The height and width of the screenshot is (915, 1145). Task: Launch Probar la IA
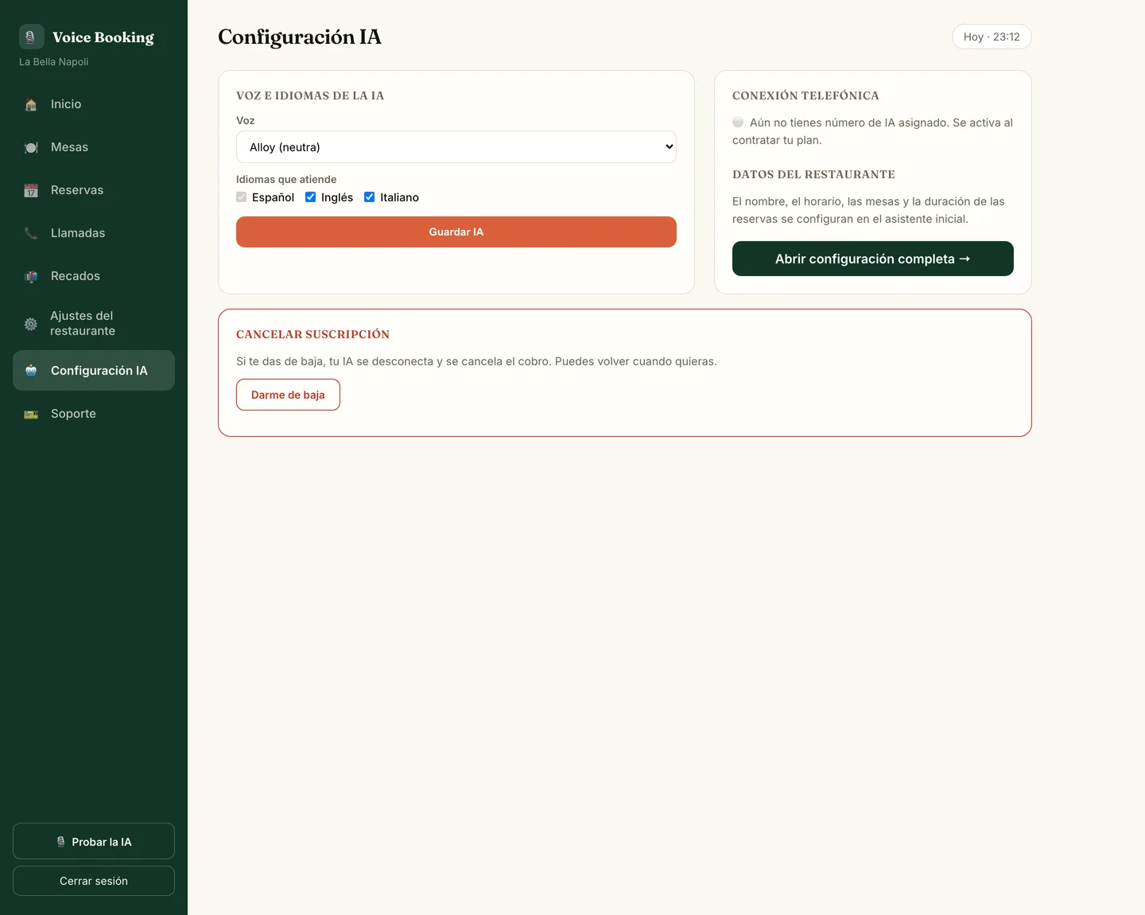coord(94,841)
